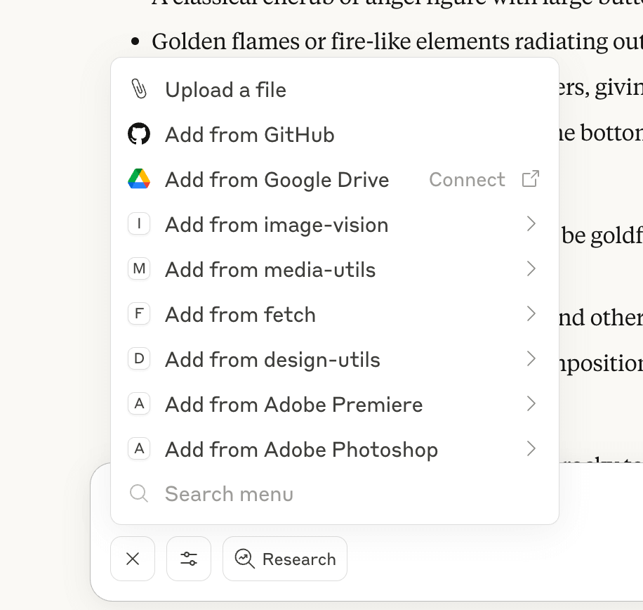Expand the image-vision submenu chevron
643x610 pixels.
coord(531,224)
